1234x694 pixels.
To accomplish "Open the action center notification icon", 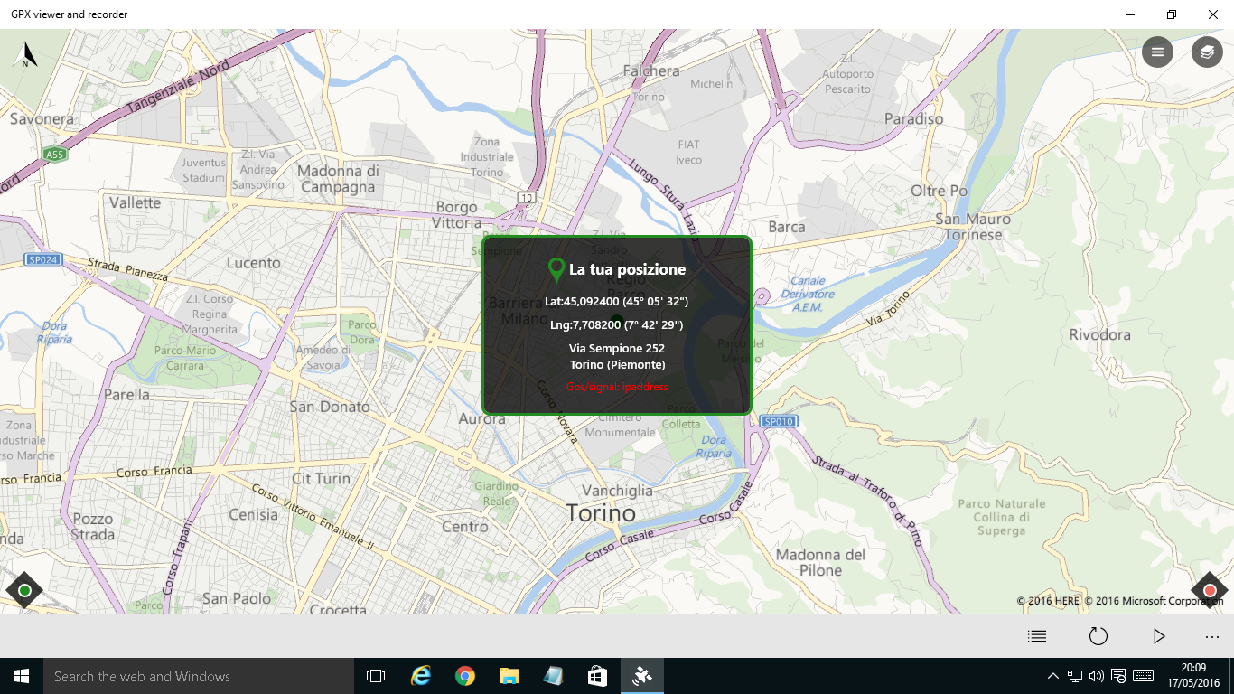I will click(x=1118, y=676).
